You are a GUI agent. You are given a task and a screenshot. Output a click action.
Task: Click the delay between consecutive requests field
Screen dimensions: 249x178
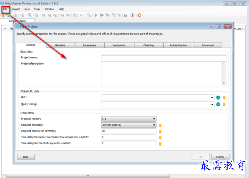click(129, 137)
